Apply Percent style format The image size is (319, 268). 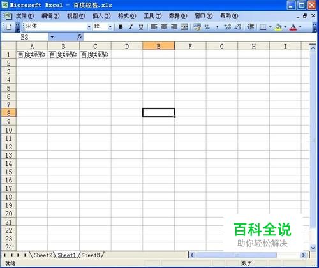coord(207,27)
